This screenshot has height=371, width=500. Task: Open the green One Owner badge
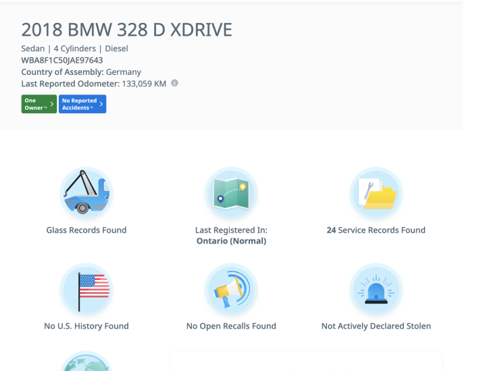point(39,104)
